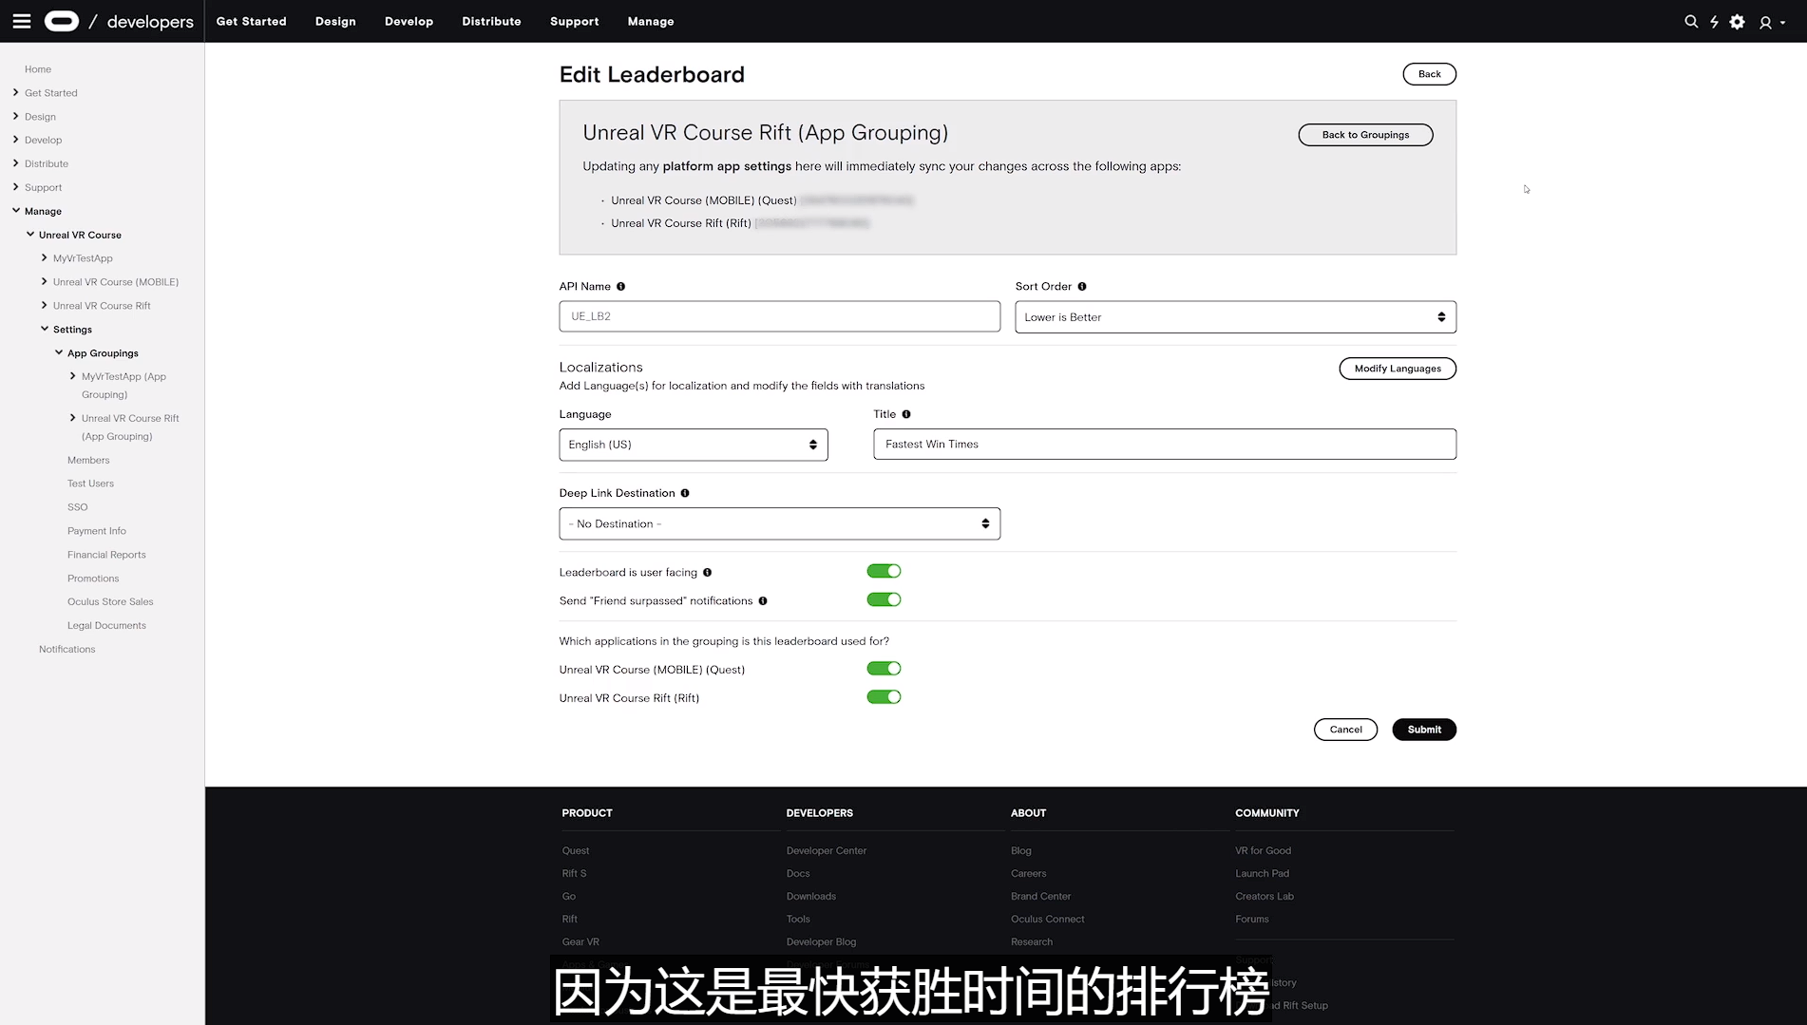Open the search magnifier icon
1807x1025 pixels.
1691,21
